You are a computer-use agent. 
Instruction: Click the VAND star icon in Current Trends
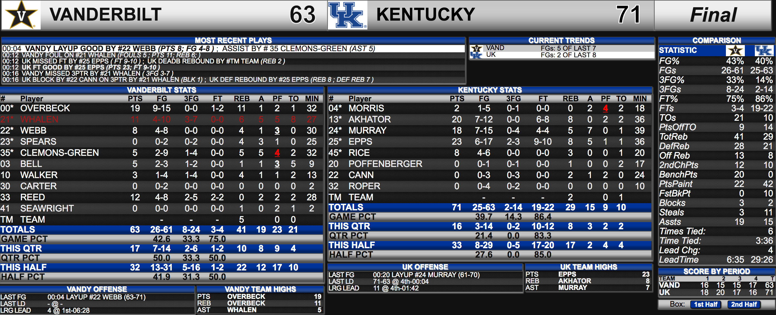coord(477,48)
